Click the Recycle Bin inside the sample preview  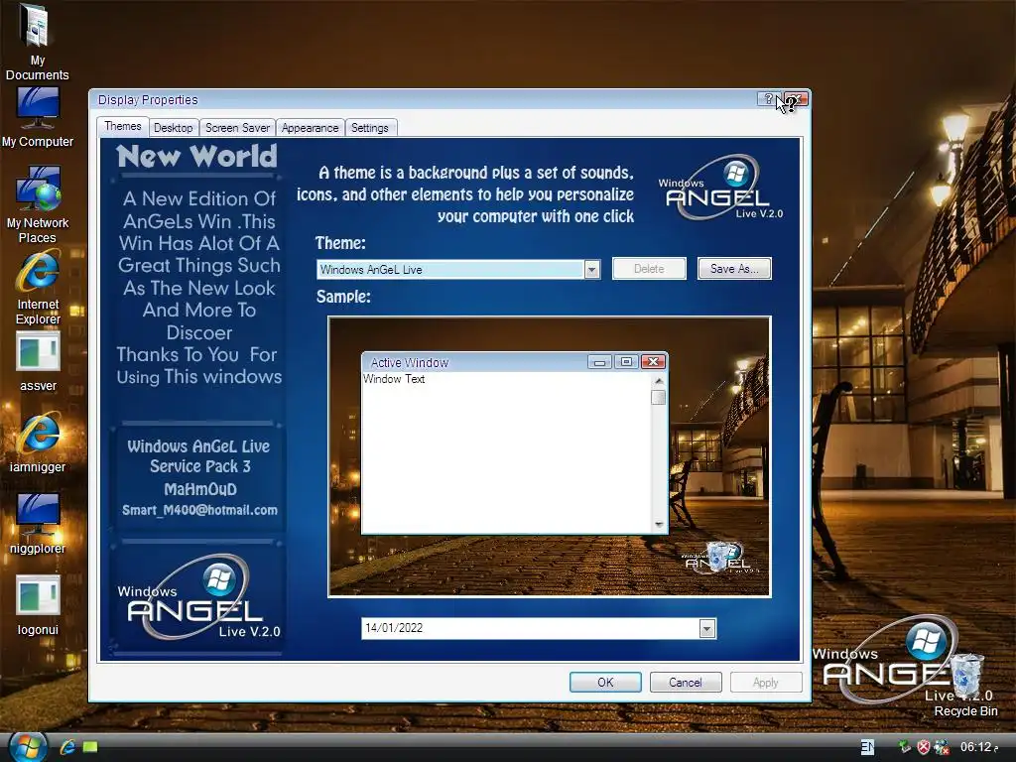717,558
